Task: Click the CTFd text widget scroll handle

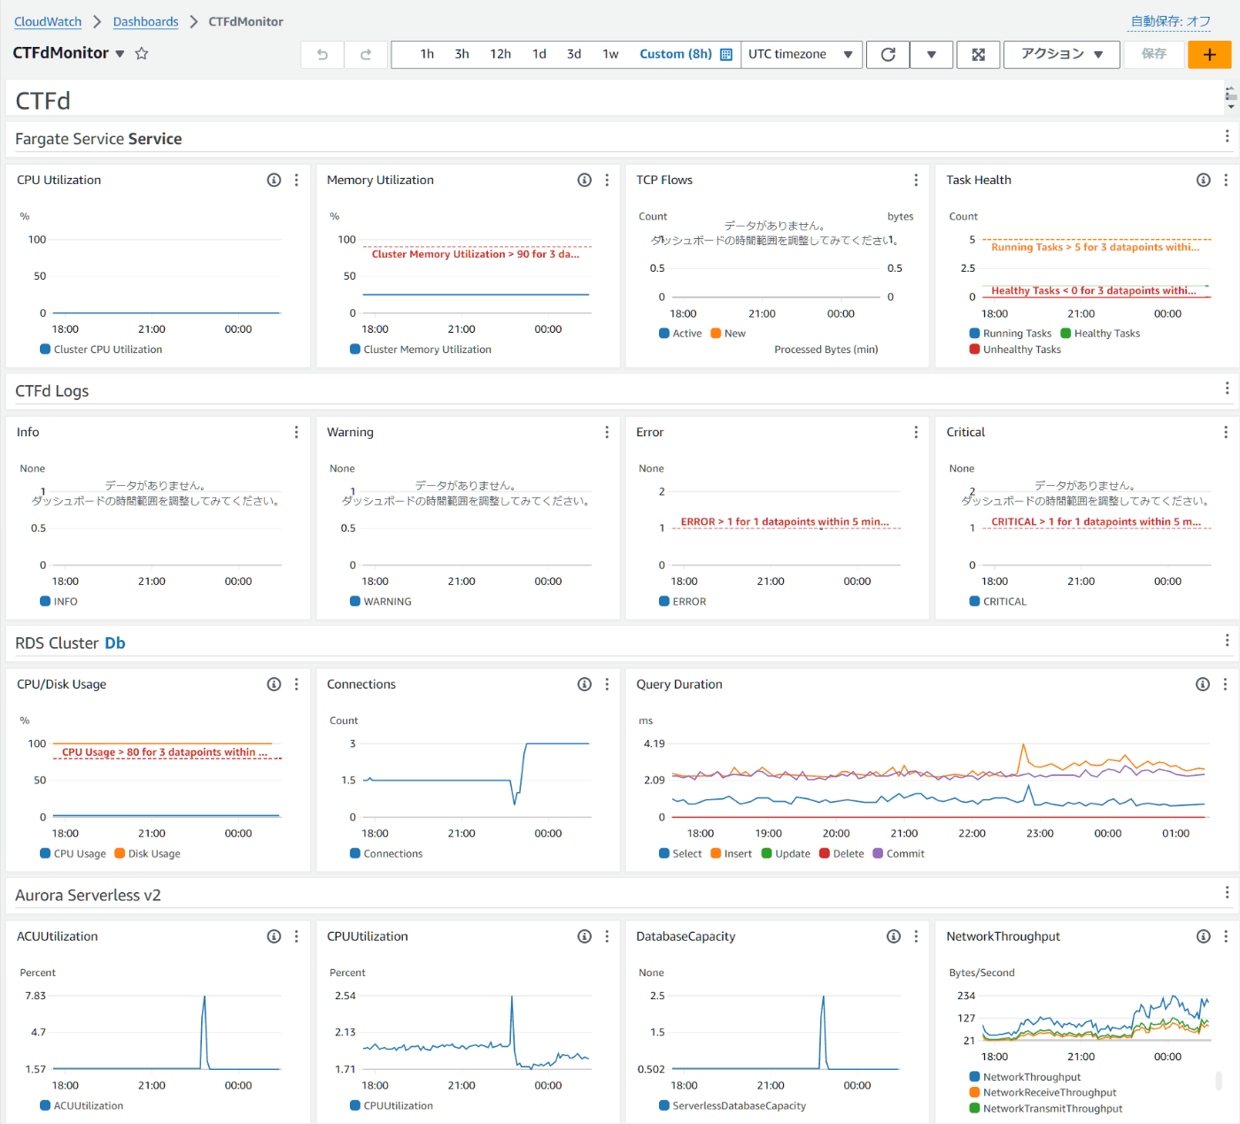Action: 1231,96
